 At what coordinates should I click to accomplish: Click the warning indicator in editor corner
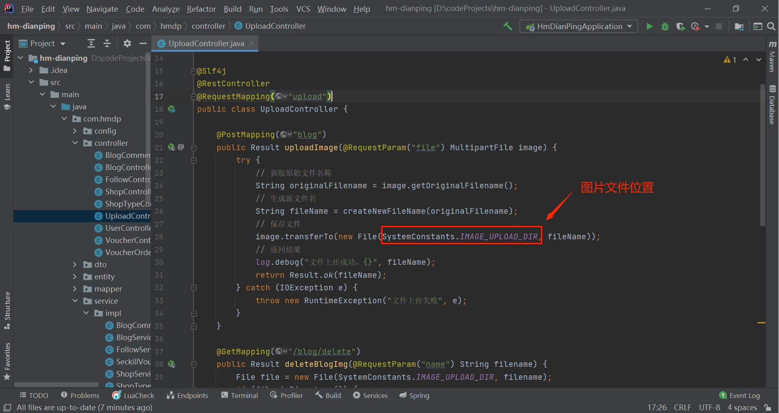point(730,60)
